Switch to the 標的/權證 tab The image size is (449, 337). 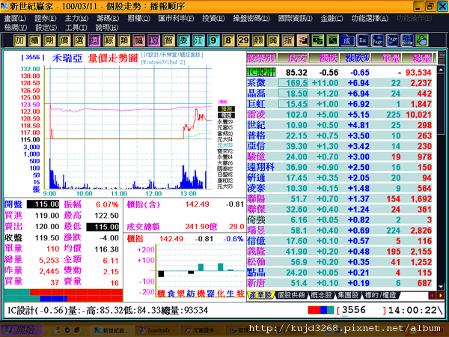380,295
